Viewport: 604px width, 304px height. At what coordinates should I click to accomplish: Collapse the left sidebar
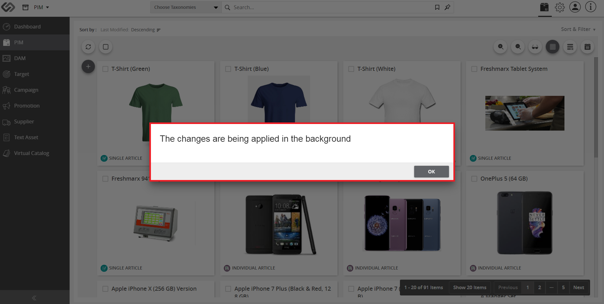34,298
